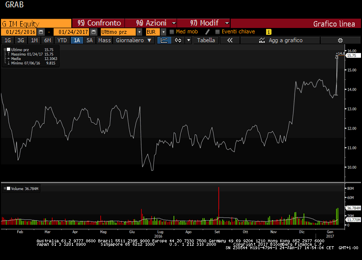362x260 pixels.
Task: Click the yellow info icon
Action: pos(269,32)
